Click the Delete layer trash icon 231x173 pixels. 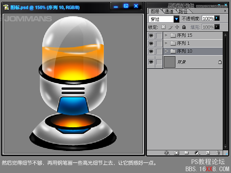click(x=218, y=153)
